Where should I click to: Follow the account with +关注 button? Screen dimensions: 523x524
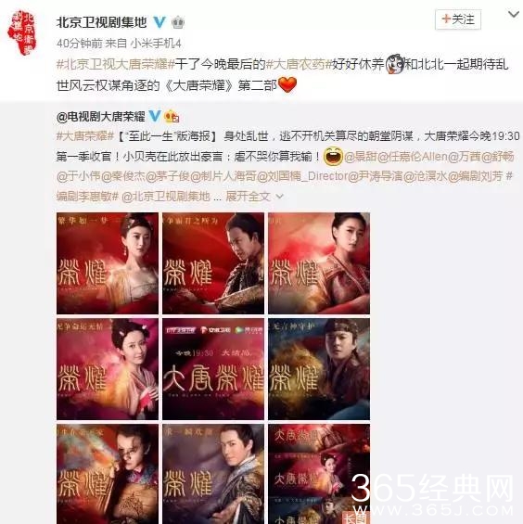click(458, 19)
